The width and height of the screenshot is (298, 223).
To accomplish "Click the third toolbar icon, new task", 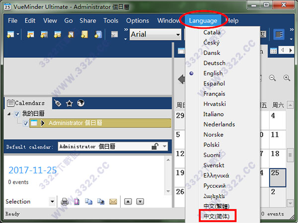I will click(44, 35).
